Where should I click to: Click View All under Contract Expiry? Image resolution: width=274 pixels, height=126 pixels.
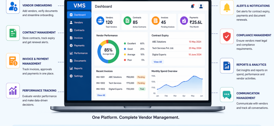point(158,62)
